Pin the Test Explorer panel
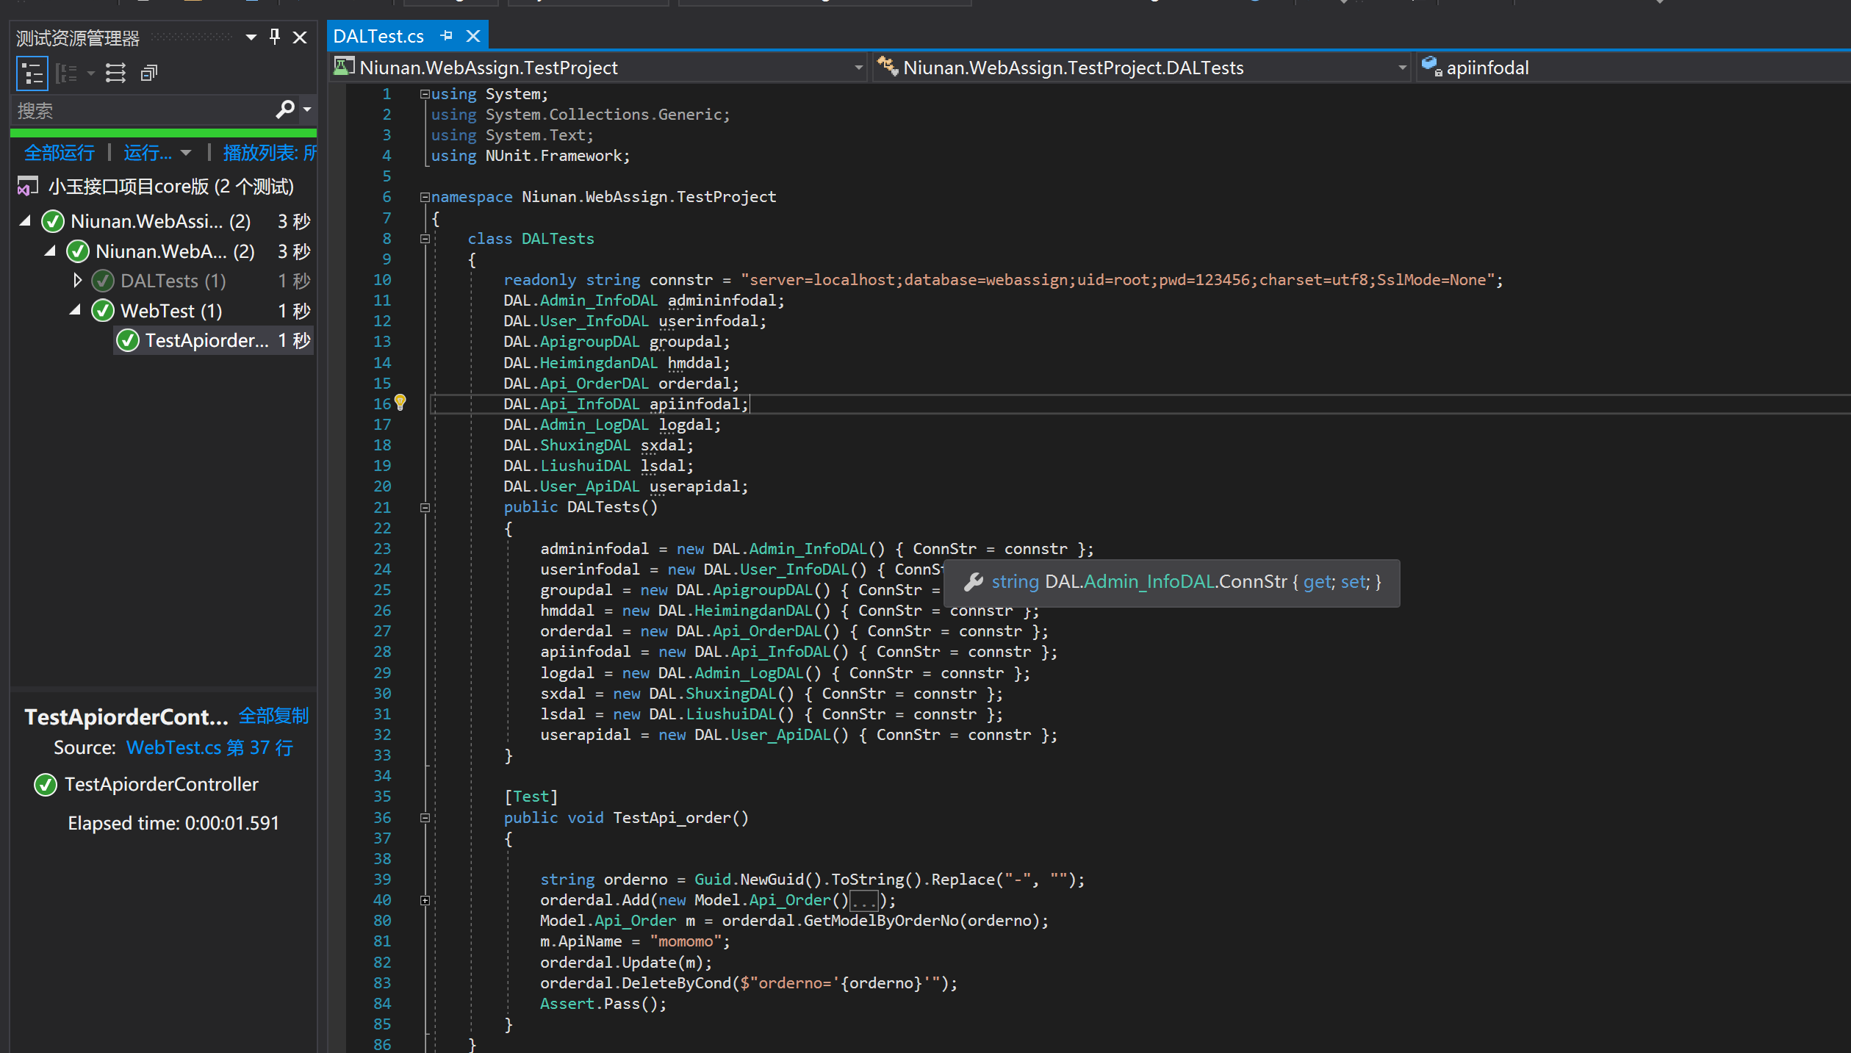The image size is (1851, 1053). click(275, 37)
